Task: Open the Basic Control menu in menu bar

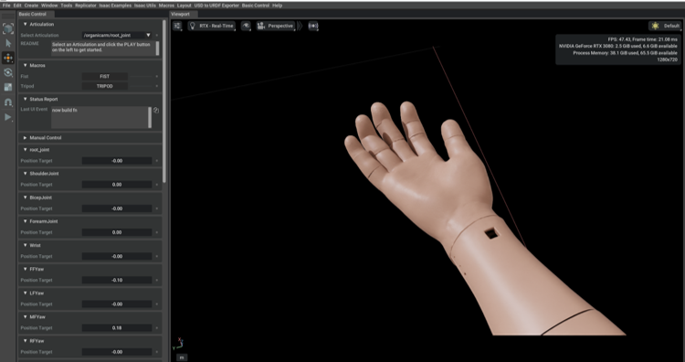Action: click(x=256, y=5)
